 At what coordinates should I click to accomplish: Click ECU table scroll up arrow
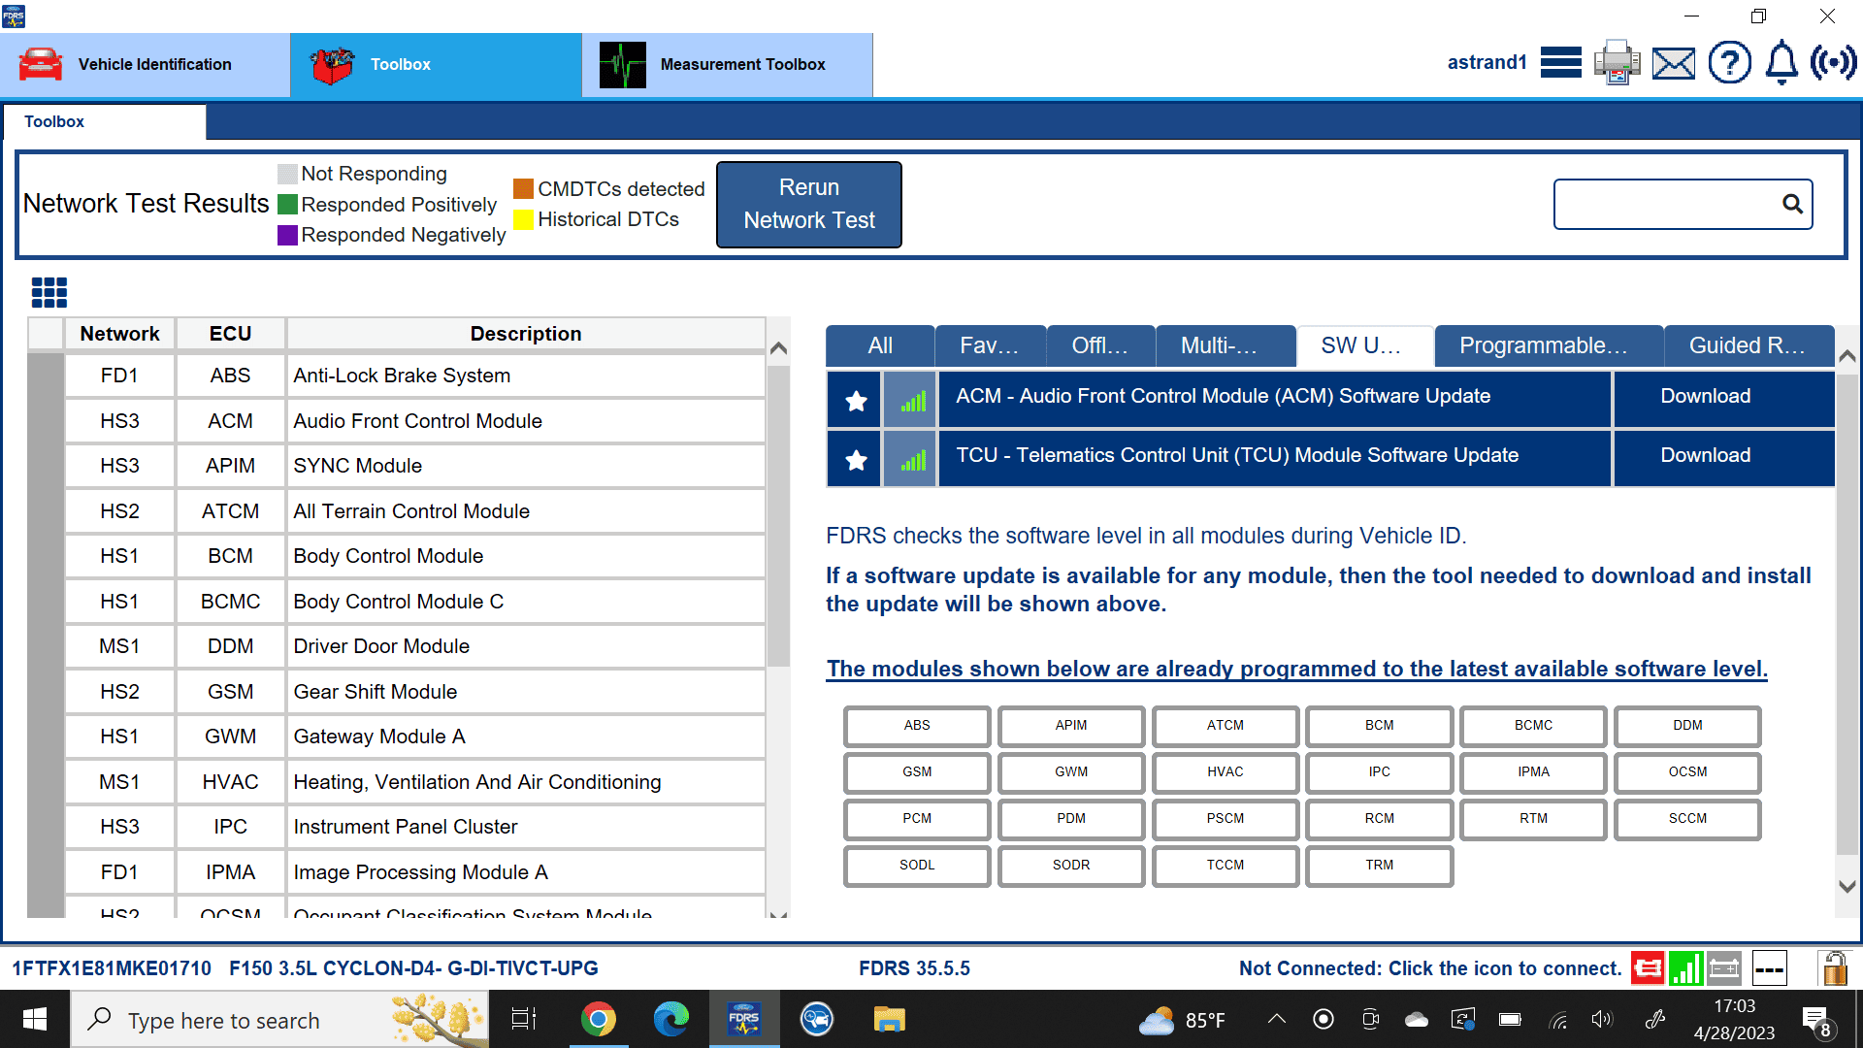pos(778,348)
